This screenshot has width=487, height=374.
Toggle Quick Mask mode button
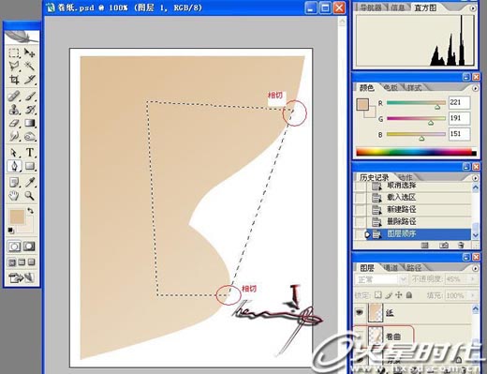pyautogui.click(x=29, y=247)
